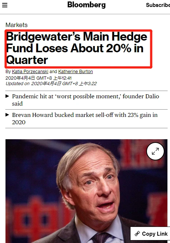170x243 pixels.
Task: Open author Katherine Burton's profile link
Action: pos(76,72)
